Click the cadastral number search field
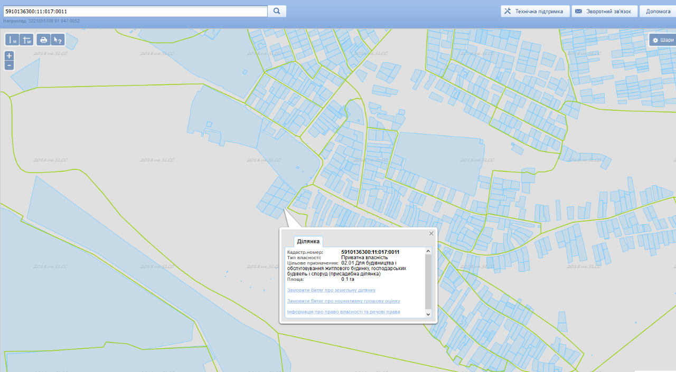Viewport: 676px width, 372px height. [135, 11]
